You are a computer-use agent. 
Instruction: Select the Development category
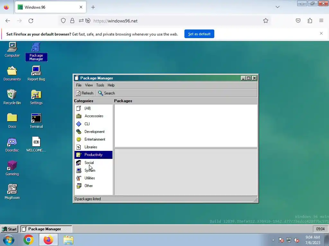[93, 132]
